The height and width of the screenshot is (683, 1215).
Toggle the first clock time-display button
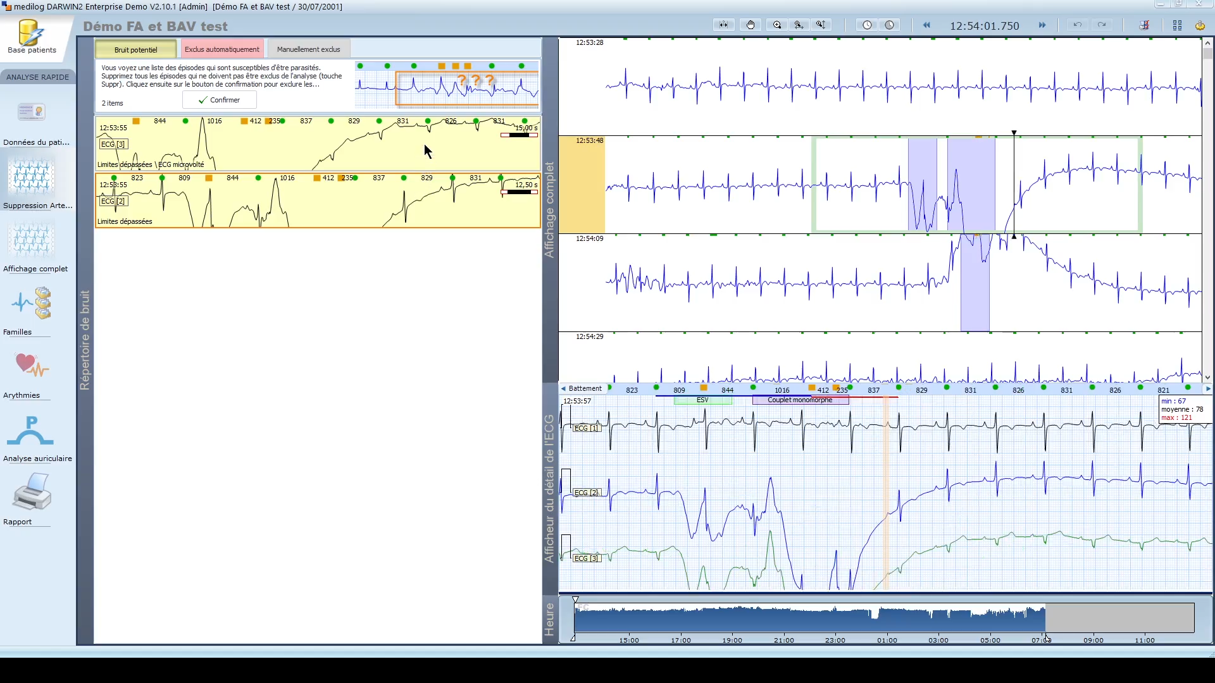[867, 25]
